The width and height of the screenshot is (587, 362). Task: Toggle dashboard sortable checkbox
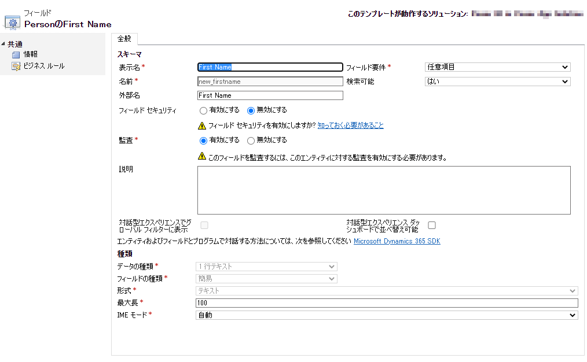click(432, 225)
